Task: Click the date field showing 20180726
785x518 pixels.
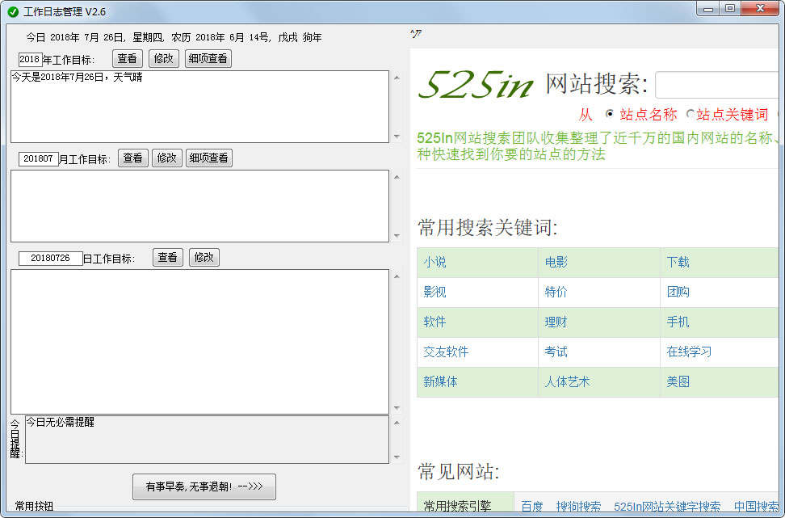Action: pyautogui.click(x=50, y=259)
